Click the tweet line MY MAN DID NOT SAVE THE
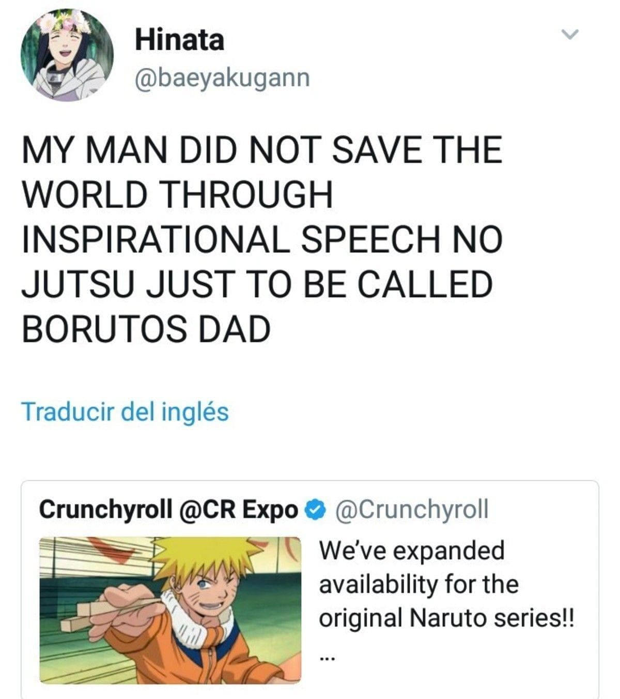This screenshot has width=620, height=699. tap(261, 149)
